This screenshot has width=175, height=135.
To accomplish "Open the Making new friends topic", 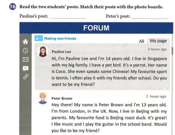I will (60, 38).
